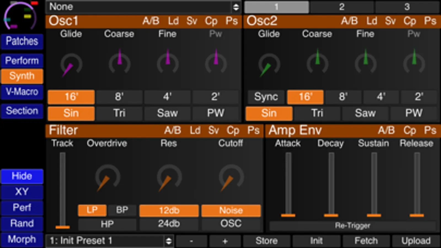Image resolution: width=441 pixels, height=248 pixels.
Task: Click the Amp Env Attack slider
Action: 288,184
